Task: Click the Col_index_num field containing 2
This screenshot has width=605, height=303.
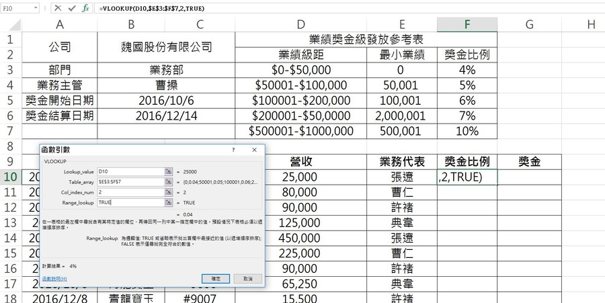Action: [x=131, y=192]
